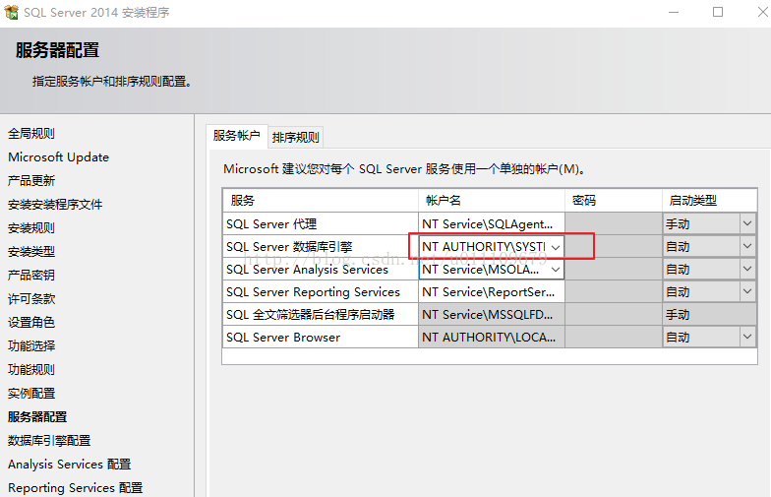771x497 pixels.
Task: Expand account name dropdown for SQL Server 数据库引擎
Action: coord(556,247)
